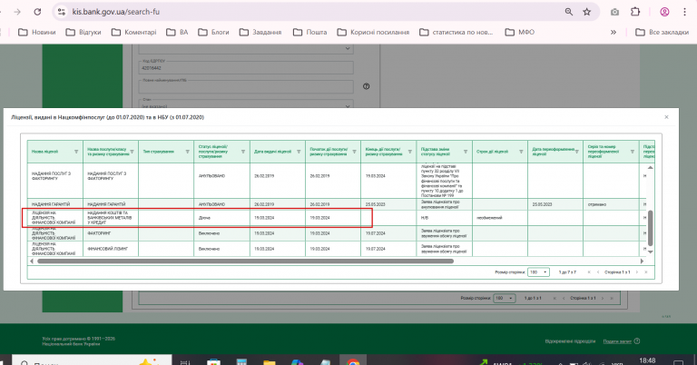Image resolution: width=697 pixels, height=365 pixels.
Task: Filter the 'Статус ліцензії' column
Action: [243, 152]
